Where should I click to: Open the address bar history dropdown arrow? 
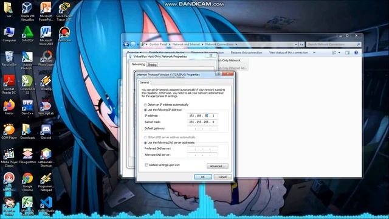[296, 44]
